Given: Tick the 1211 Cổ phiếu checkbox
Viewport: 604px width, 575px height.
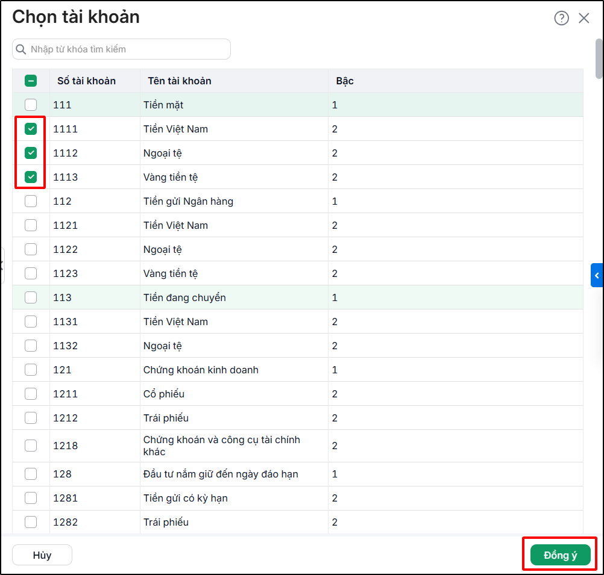Looking at the screenshot, I should point(31,394).
